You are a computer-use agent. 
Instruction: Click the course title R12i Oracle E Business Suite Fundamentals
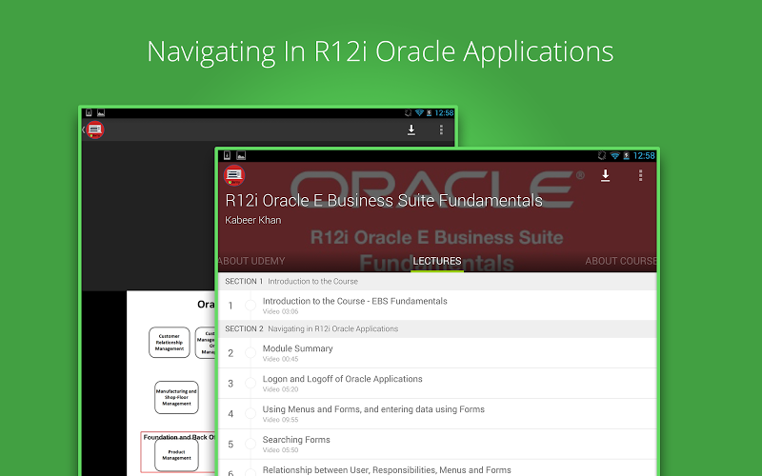click(384, 201)
